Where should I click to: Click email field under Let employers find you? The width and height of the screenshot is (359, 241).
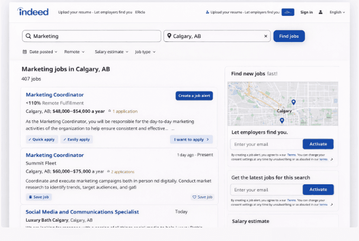coord(267,144)
